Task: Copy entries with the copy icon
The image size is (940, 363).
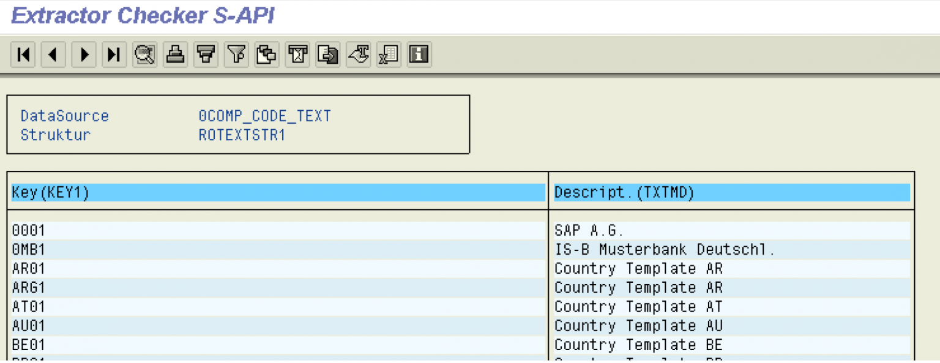Action: pos(267,54)
